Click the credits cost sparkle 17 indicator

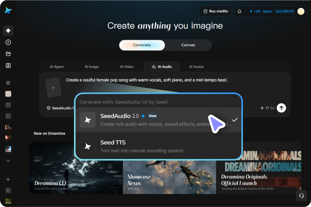click(267, 108)
